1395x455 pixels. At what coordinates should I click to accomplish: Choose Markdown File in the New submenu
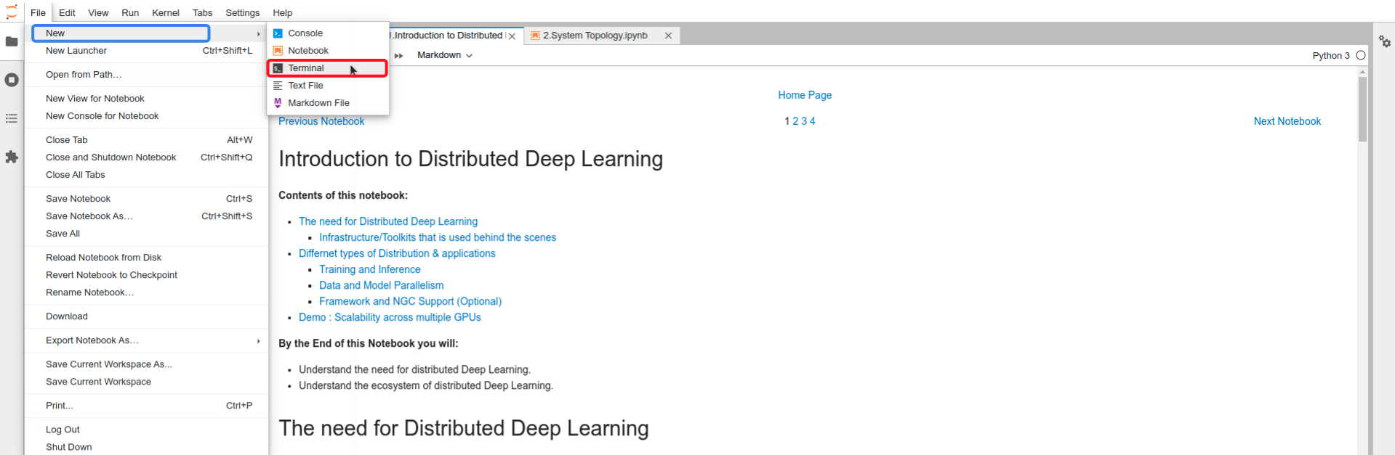click(x=318, y=103)
